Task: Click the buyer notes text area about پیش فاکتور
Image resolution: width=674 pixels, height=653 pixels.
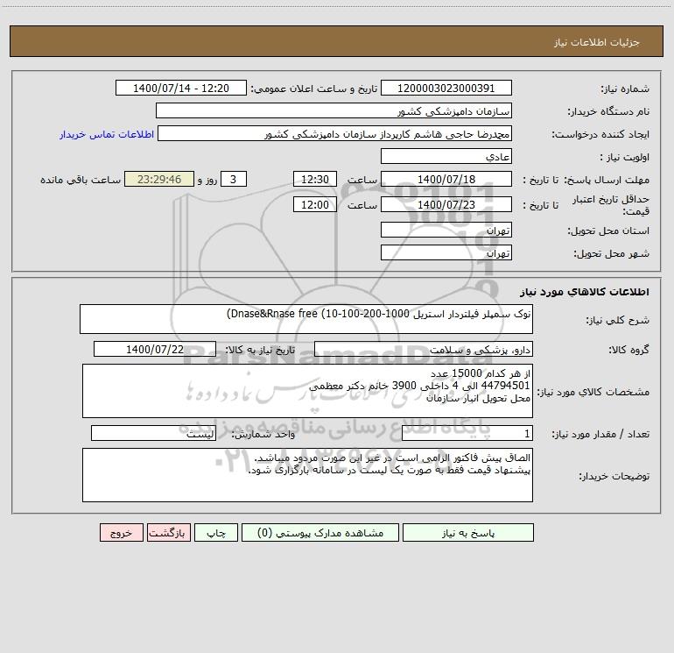Action: (307, 475)
